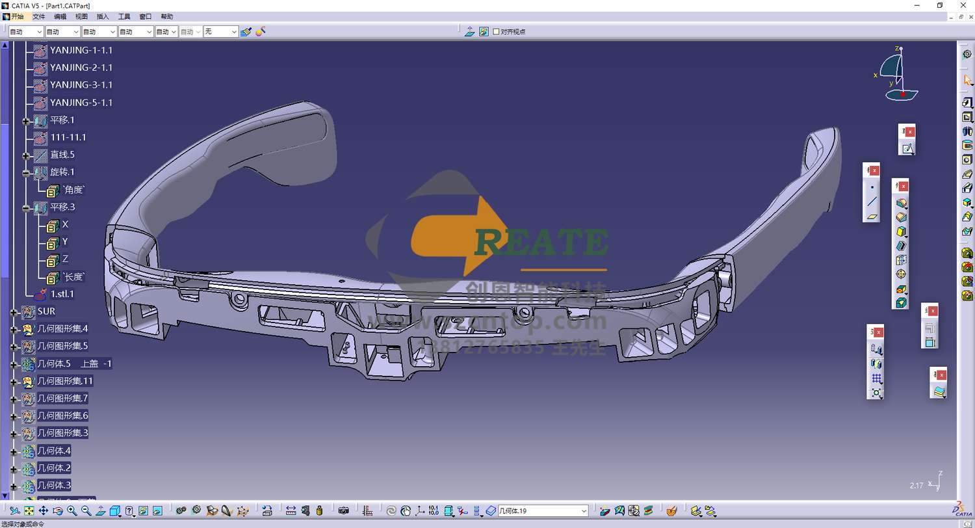Collapse the 平移.3 tree node

[26, 208]
